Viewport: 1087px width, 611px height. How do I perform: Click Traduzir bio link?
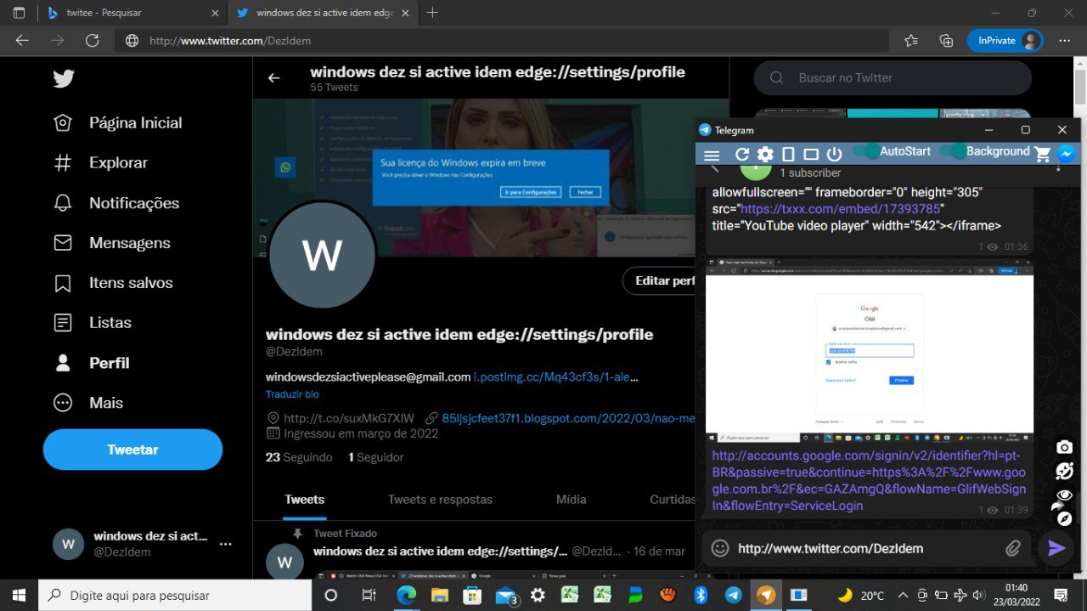tap(292, 395)
